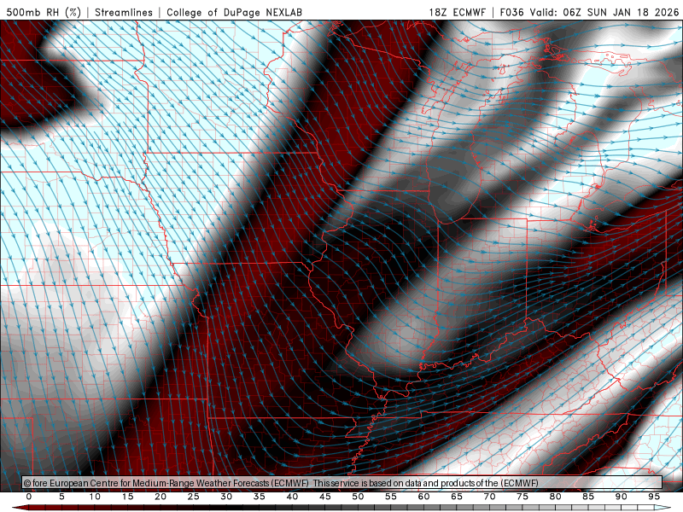Click 'College of DuPage NEXLAB' header text

(234, 12)
